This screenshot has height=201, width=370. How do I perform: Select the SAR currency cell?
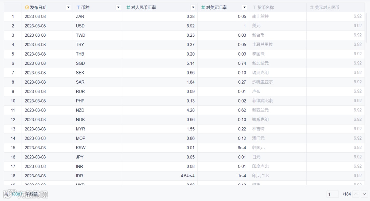pos(98,82)
